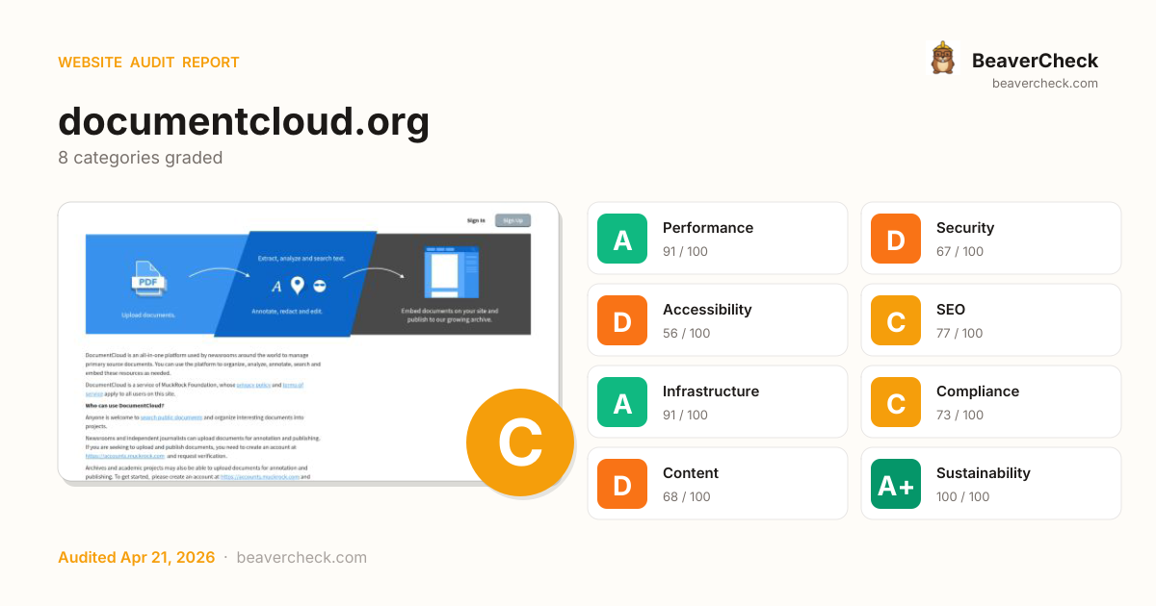Click the Audited Apr 21, 2026 footer text

(x=136, y=557)
